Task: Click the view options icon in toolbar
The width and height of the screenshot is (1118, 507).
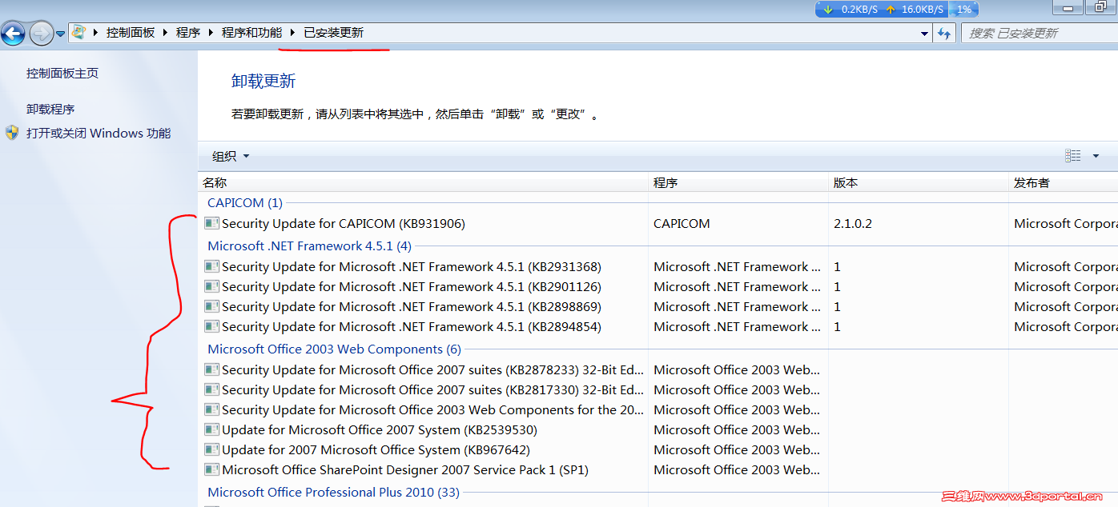Action: coord(1073,156)
